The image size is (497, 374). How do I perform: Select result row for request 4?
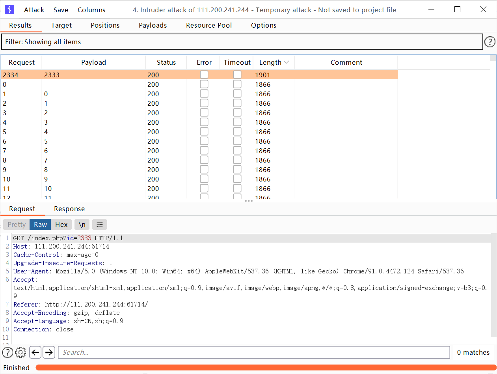[x=199, y=122]
